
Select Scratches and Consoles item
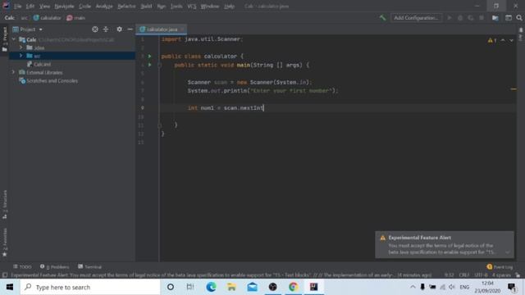point(48,80)
